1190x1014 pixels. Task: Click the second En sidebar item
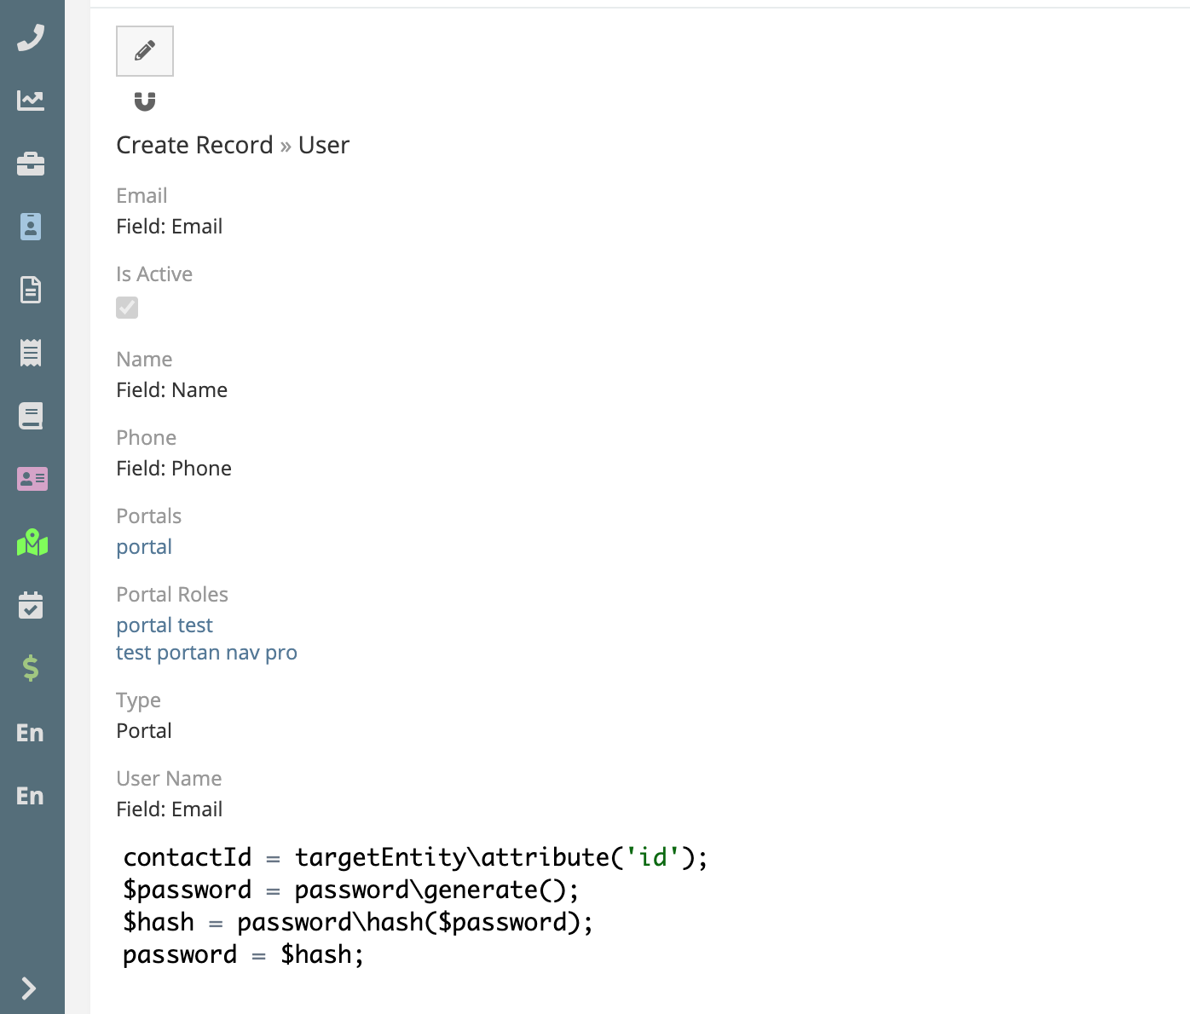pyautogui.click(x=30, y=796)
